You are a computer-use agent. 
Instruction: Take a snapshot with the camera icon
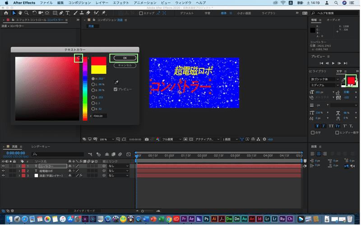pos(147,139)
